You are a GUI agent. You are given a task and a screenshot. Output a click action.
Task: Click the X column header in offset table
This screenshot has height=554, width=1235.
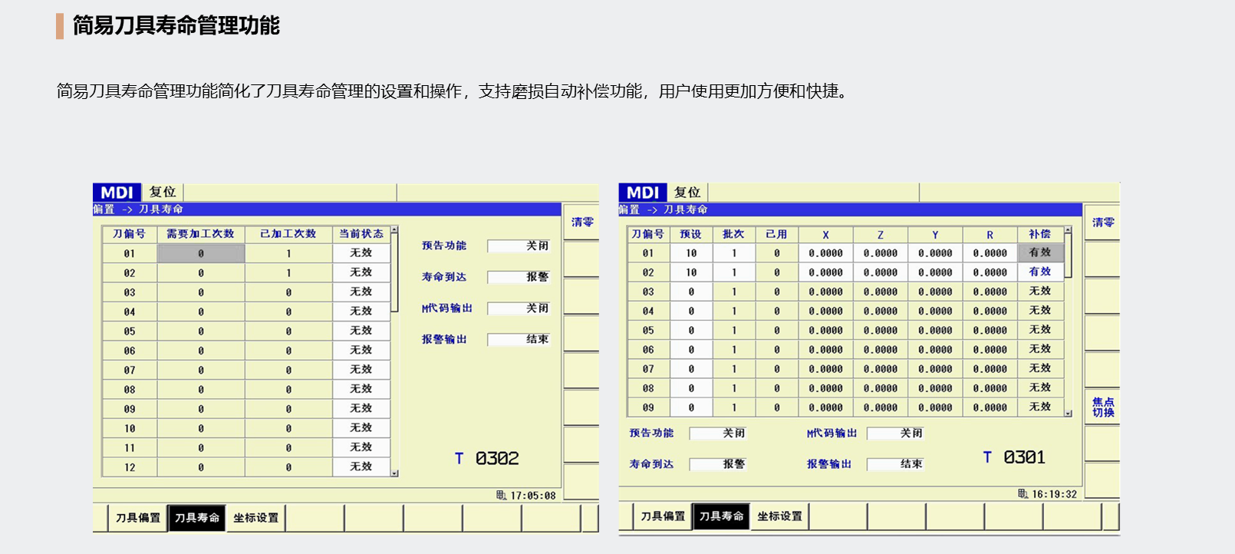pos(825,235)
